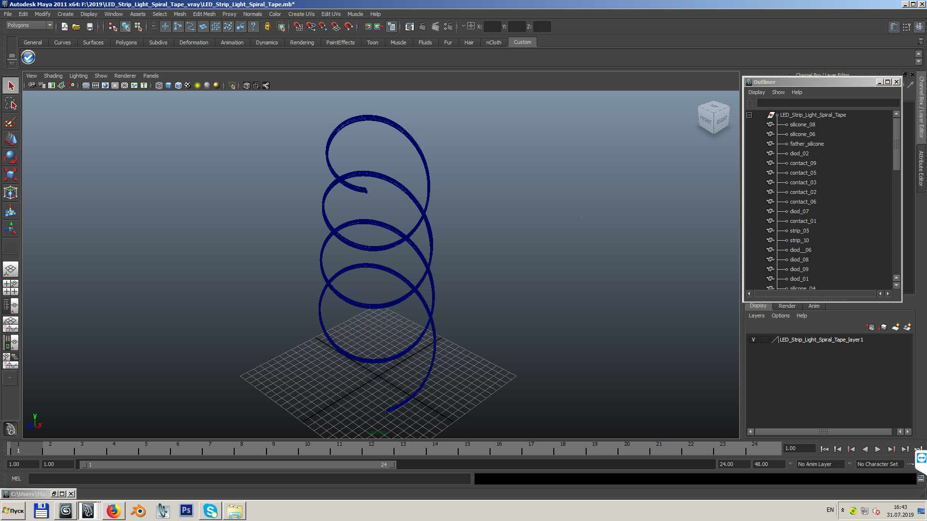Select silicone_08 in the Outliner
927x521 pixels.
pyautogui.click(x=802, y=124)
